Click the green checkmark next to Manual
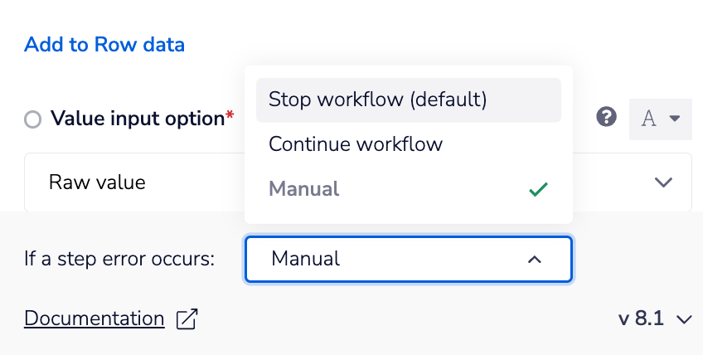This screenshot has height=355, width=703. [538, 189]
